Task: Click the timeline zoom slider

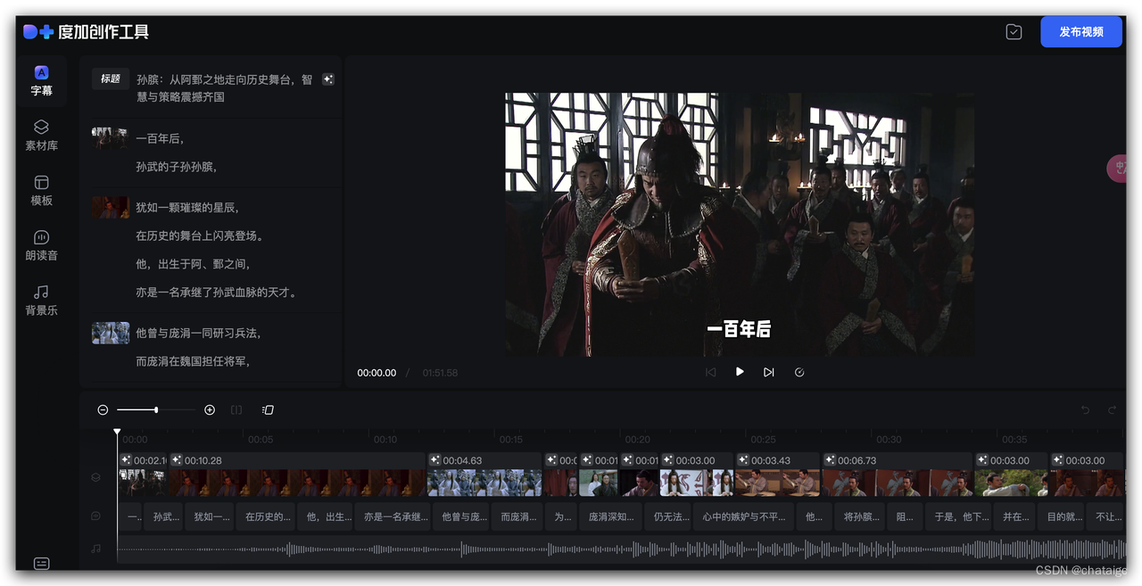Action: click(156, 409)
